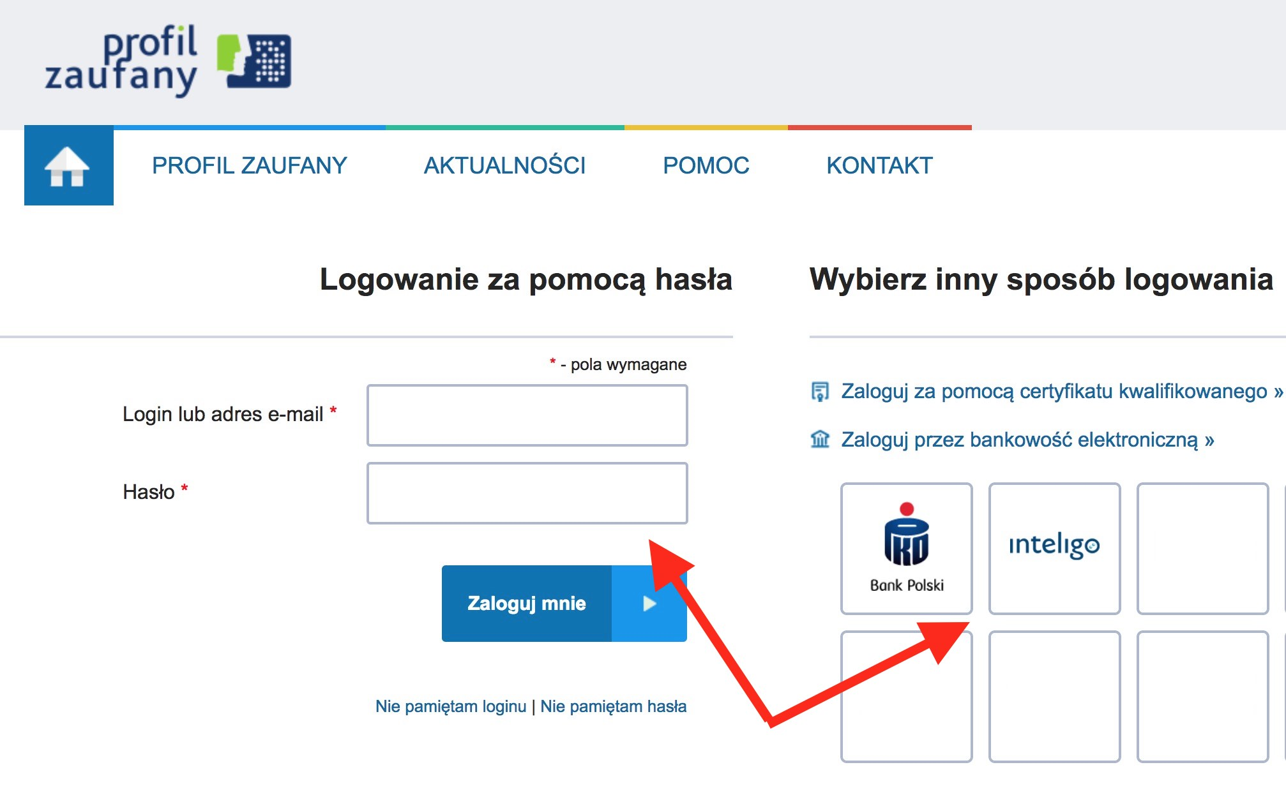This screenshot has height=795, width=1286.
Task: Select the empty tile right of Inteligo
Action: 1202,549
